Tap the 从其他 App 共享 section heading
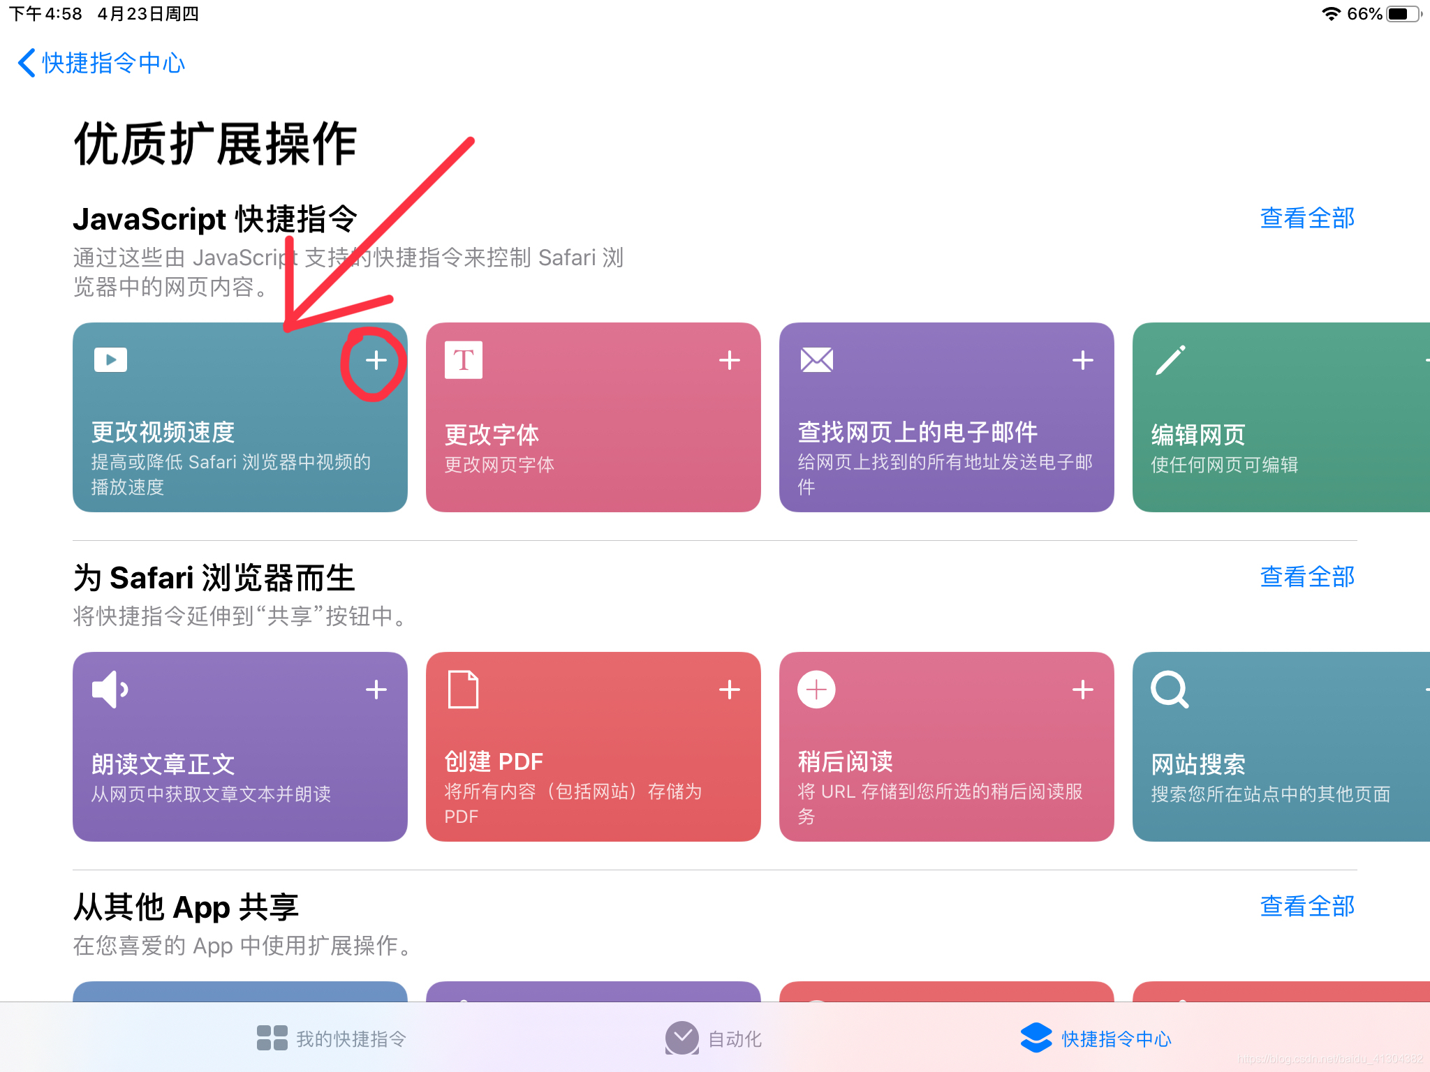Screen dimensions: 1430x1072 (x=186, y=907)
